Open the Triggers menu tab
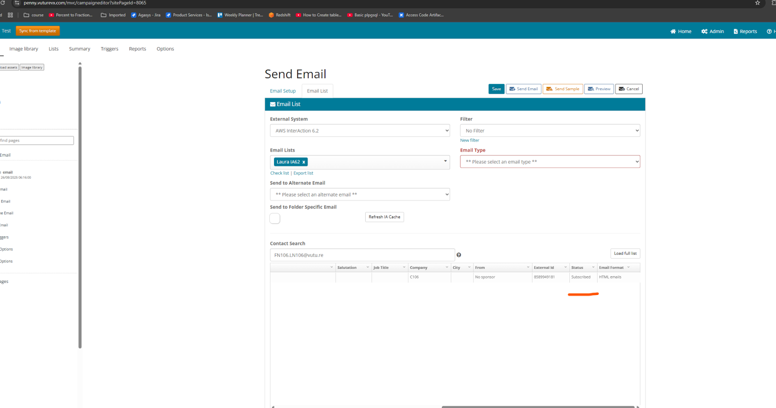Viewport: 776px width, 408px height. tap(110, 49)
